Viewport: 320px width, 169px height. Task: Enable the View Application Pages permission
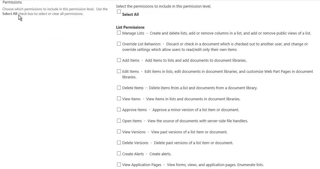119,164
